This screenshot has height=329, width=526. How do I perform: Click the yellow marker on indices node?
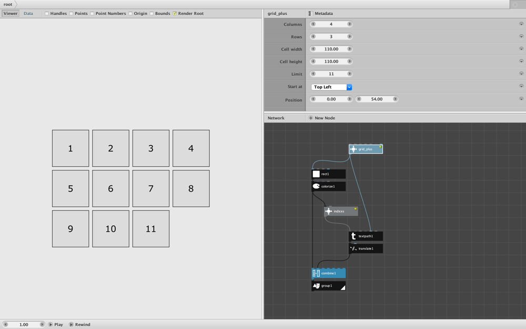pos(356,209)
